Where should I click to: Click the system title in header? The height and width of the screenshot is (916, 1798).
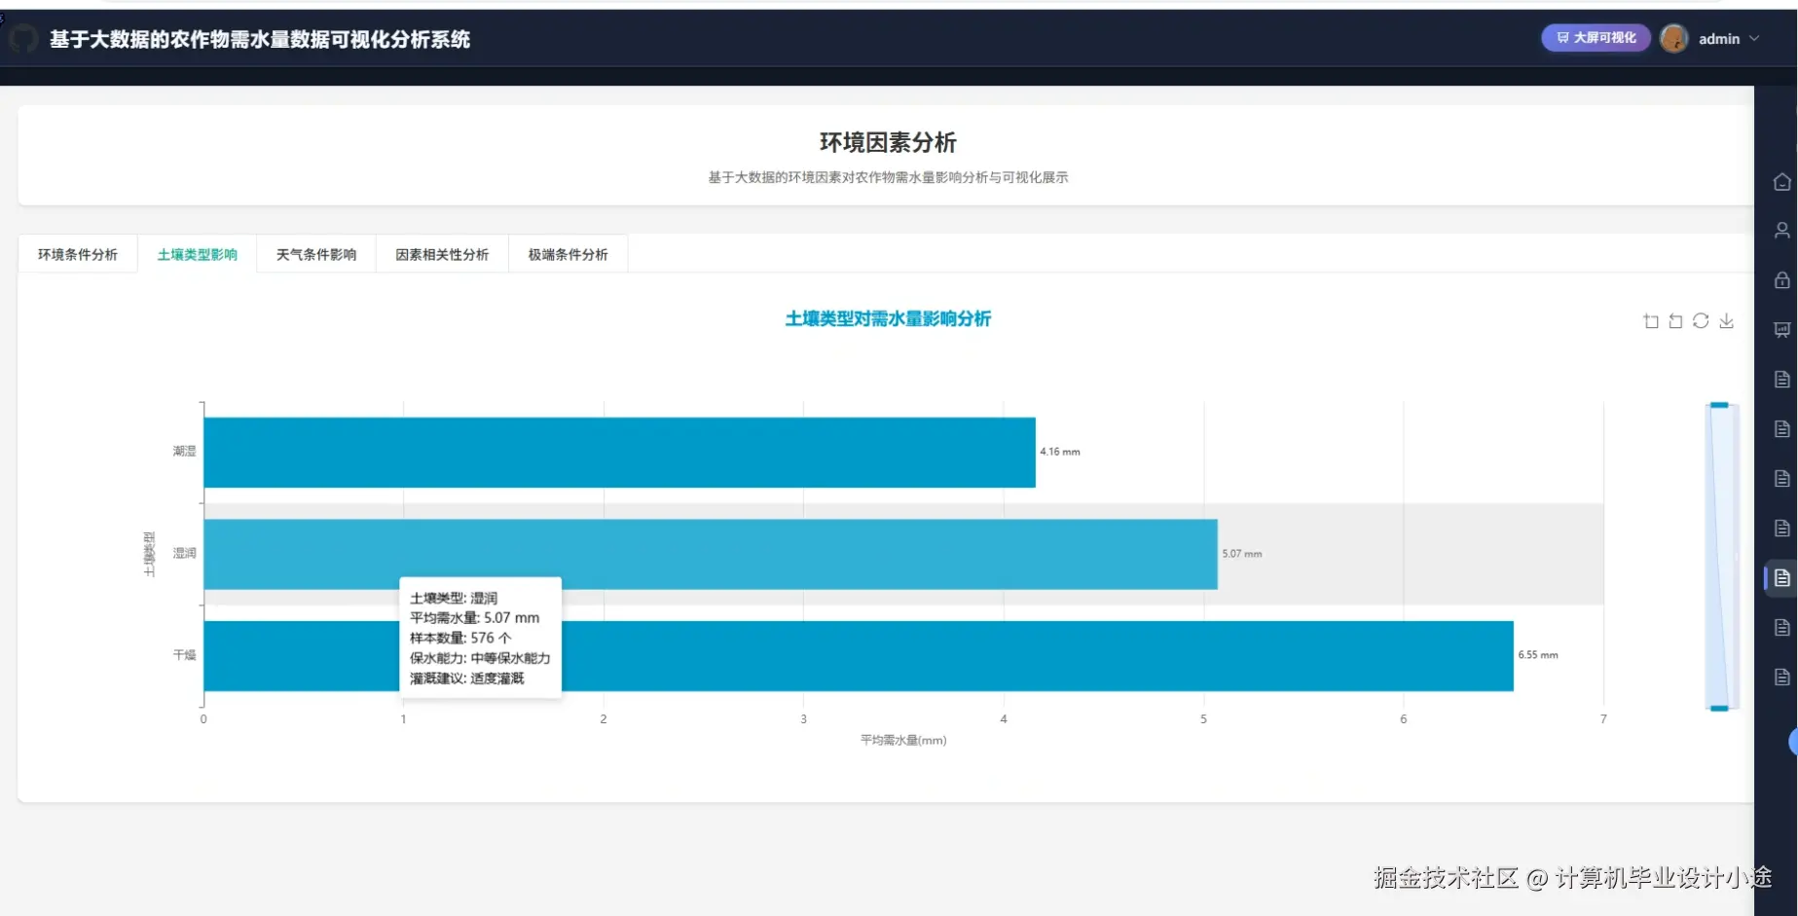[x=260, y=40]
